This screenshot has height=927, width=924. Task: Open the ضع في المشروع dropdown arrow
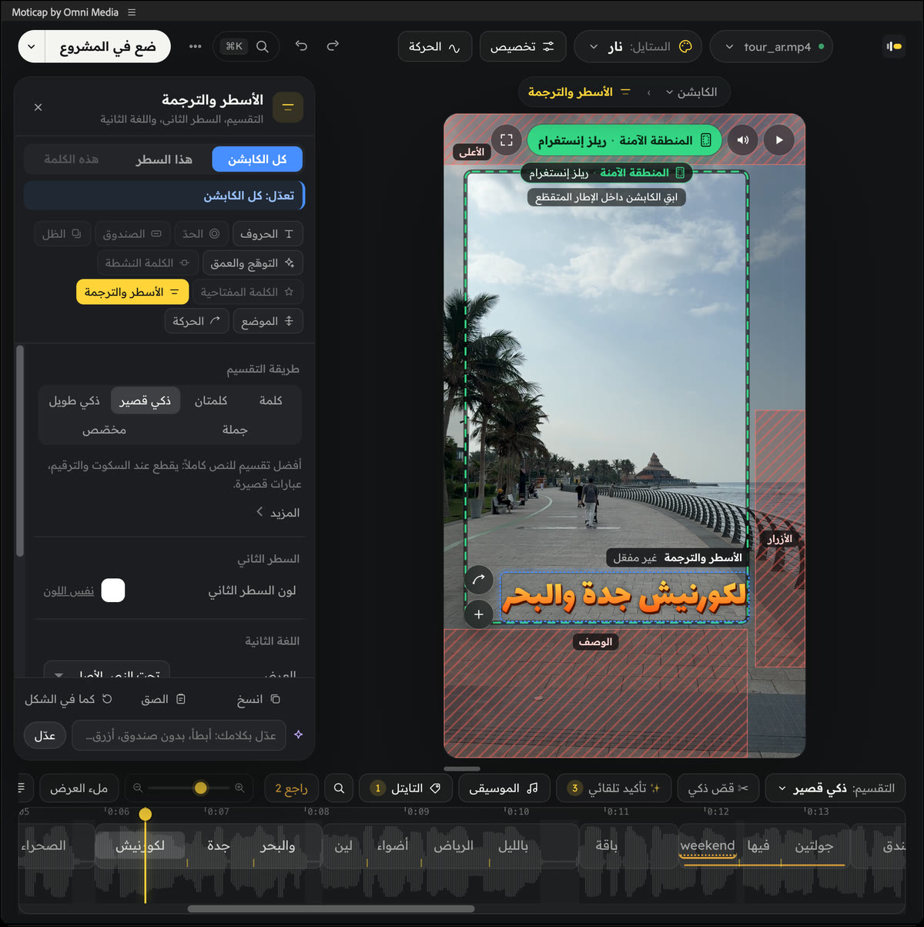(x=32, y=47)
